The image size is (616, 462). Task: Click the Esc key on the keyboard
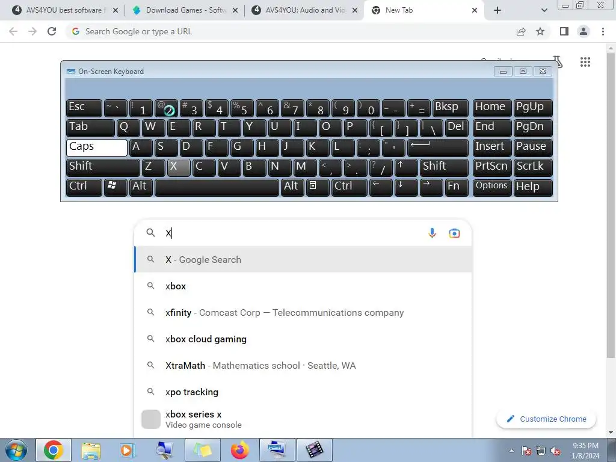pyautogui.click(x=84, y=108)
